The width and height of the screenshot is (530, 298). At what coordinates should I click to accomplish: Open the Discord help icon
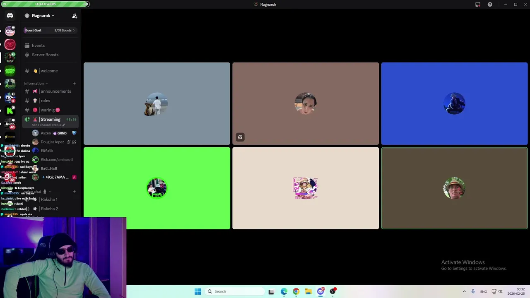490,5
